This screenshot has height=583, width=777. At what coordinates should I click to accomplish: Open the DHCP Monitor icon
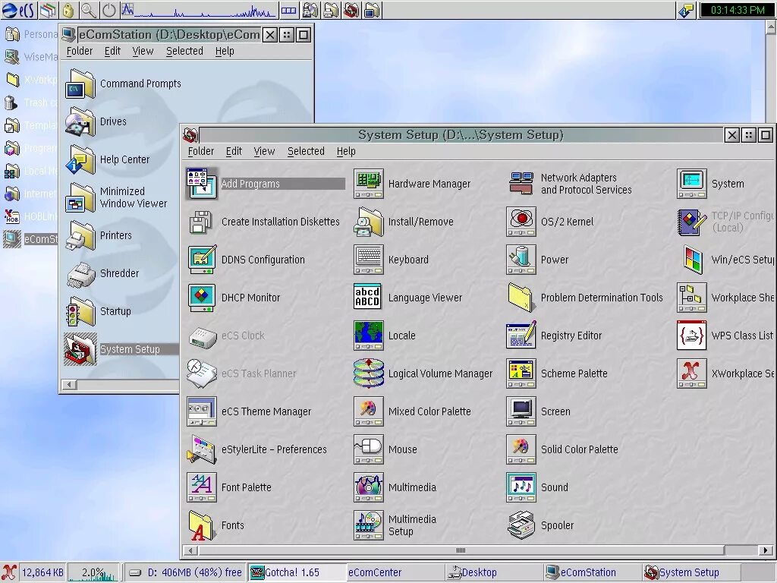coord(201,298)
